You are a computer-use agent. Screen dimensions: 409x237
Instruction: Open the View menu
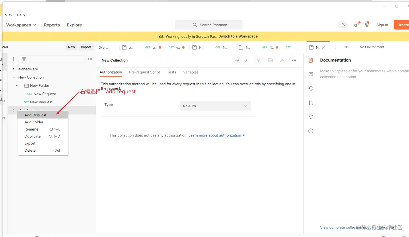click(x=9, y=15)
